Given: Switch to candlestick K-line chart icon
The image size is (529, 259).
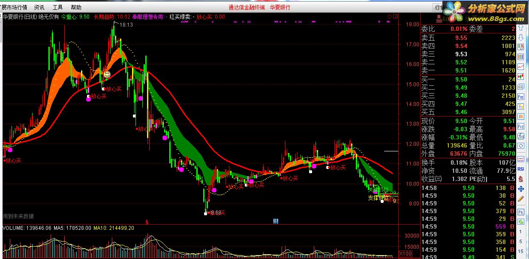Looking at the screenshot, I should click(521, 77).
